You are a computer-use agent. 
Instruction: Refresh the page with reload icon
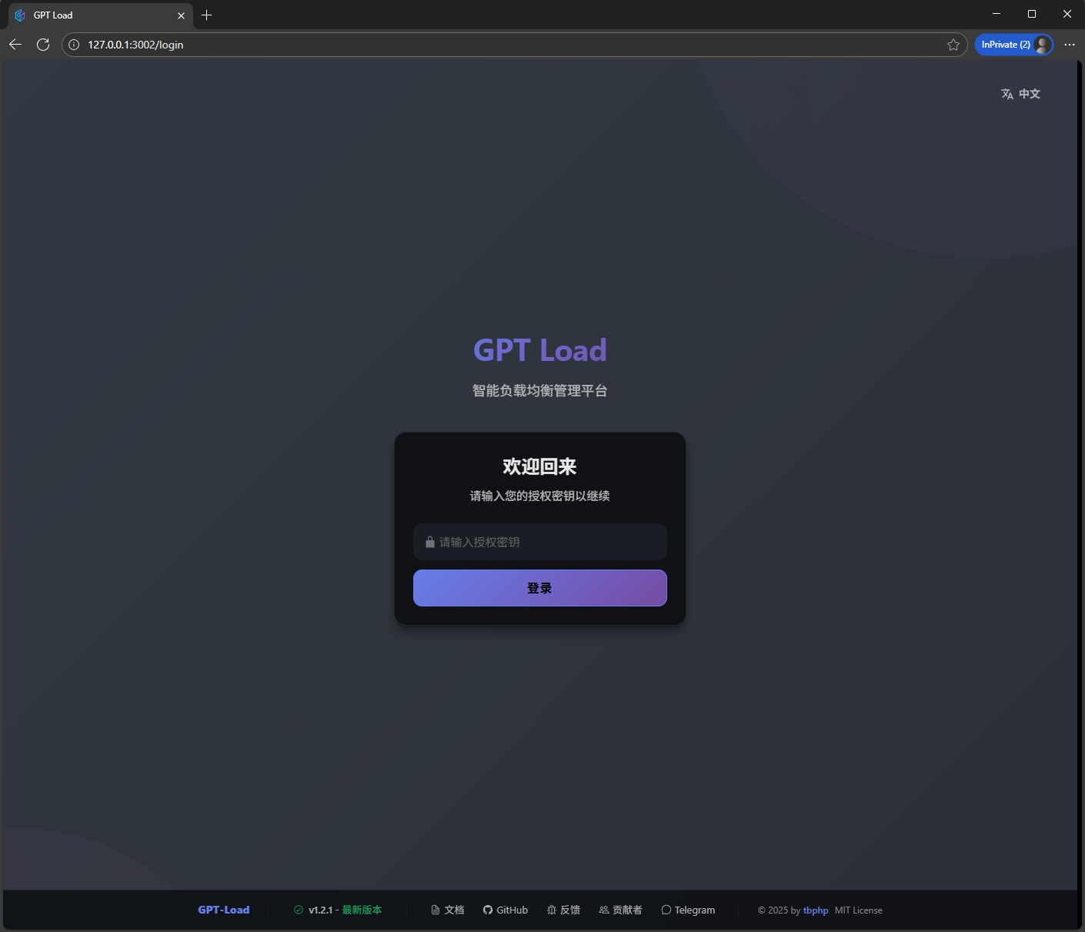click(x=43, y=45)
